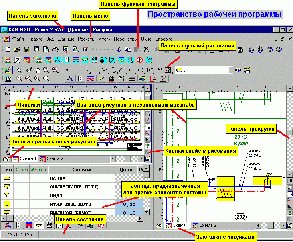This screenshot has height=242, width=293.
Task: Open a file using the folder icon
Action: tap(17, 49)
